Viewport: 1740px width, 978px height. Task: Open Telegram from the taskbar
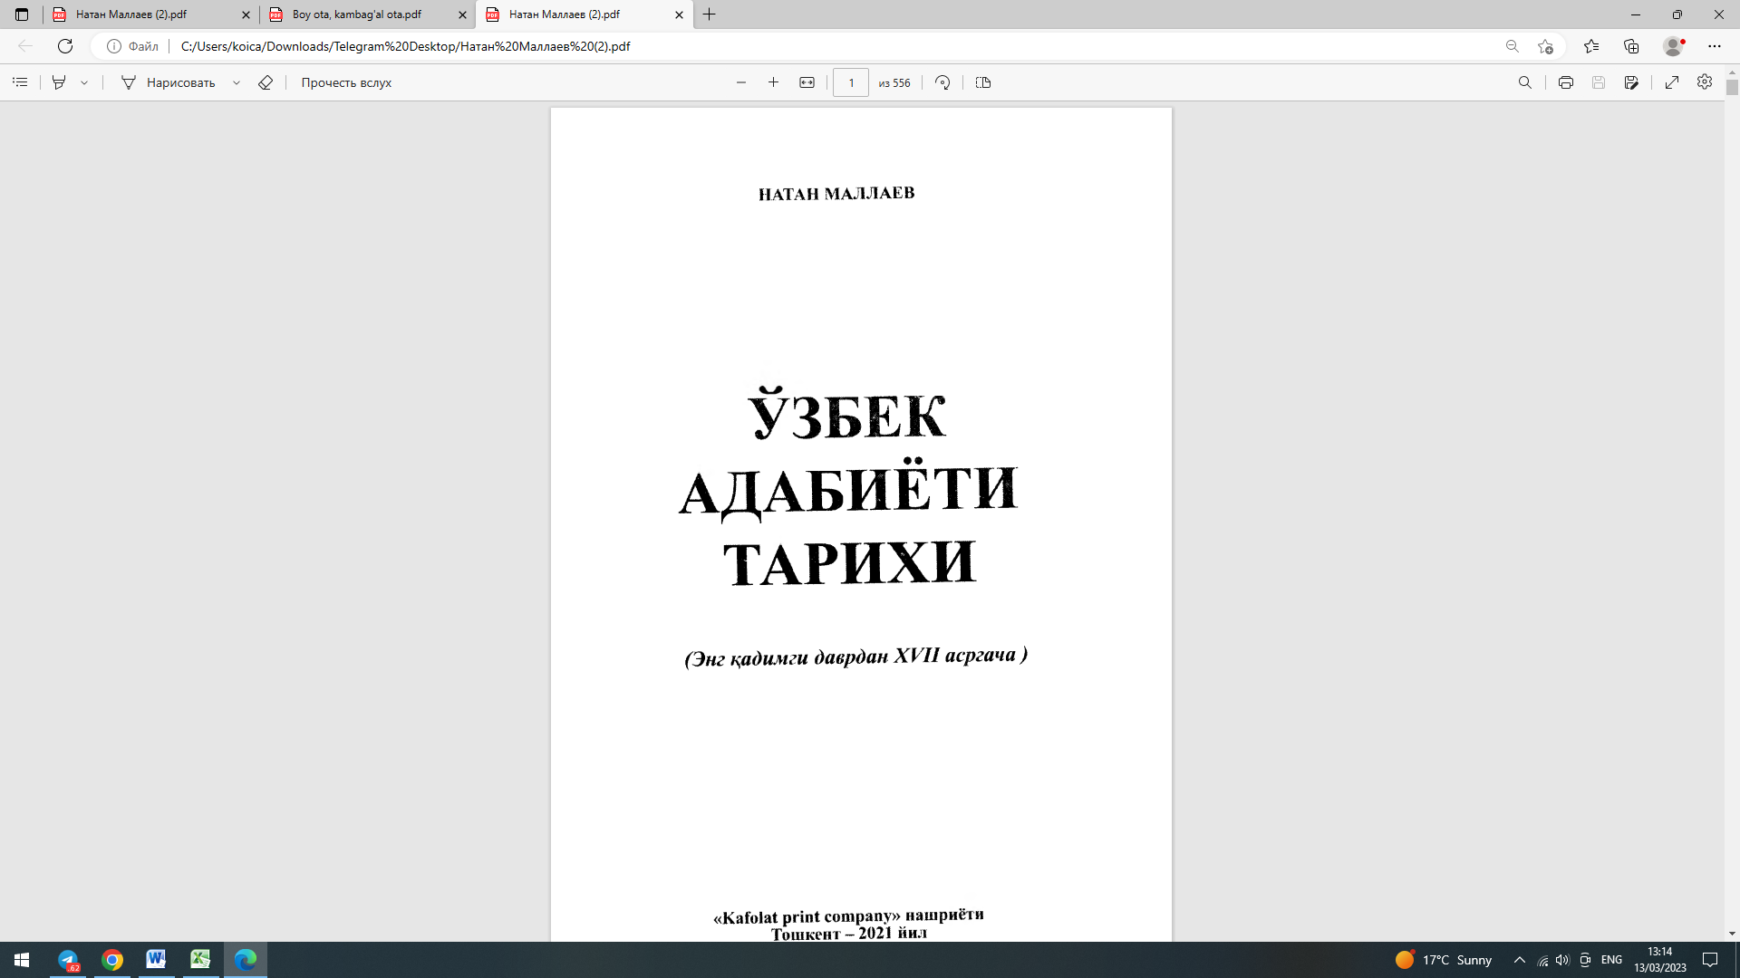coord(68,960)
